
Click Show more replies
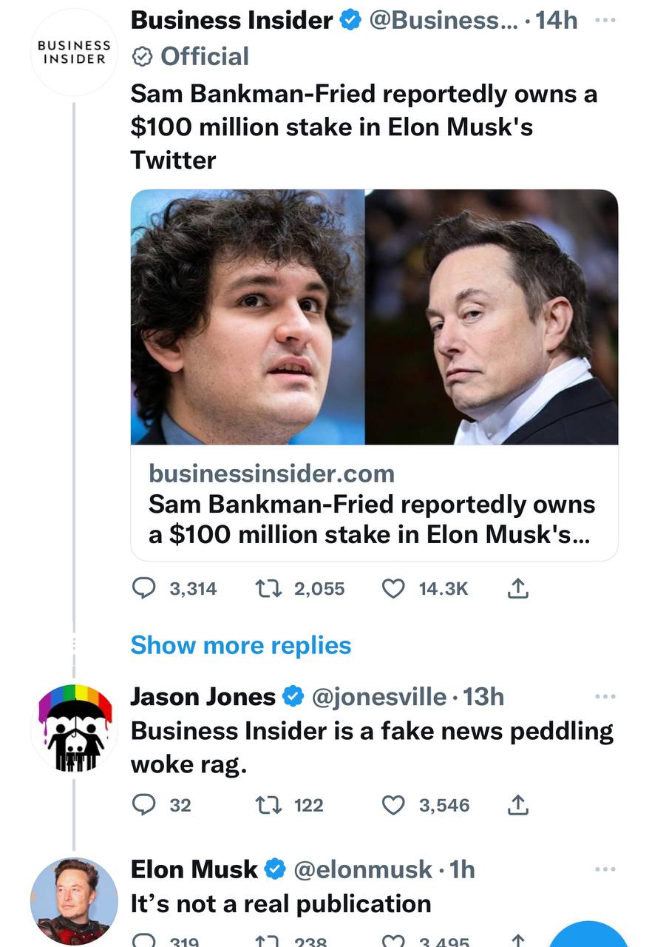tap(240, 645)
